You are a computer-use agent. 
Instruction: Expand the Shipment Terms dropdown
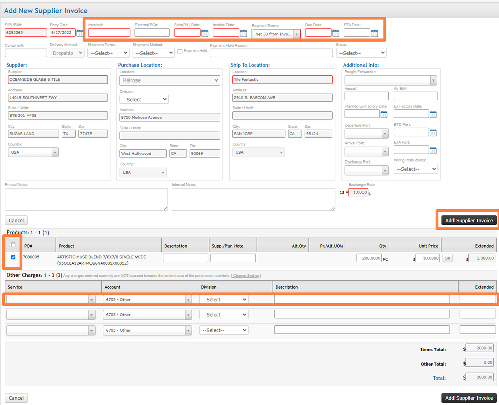[x=109, y=53]
